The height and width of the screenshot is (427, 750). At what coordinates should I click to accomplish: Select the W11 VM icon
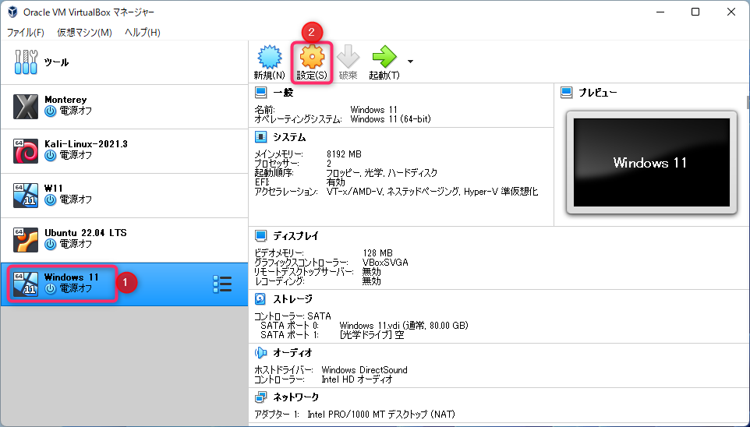pyautogui.click(x=26, y=195)
